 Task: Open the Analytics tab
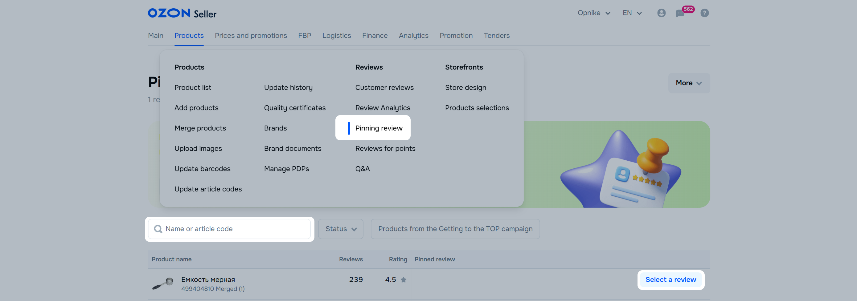point(413,36)
